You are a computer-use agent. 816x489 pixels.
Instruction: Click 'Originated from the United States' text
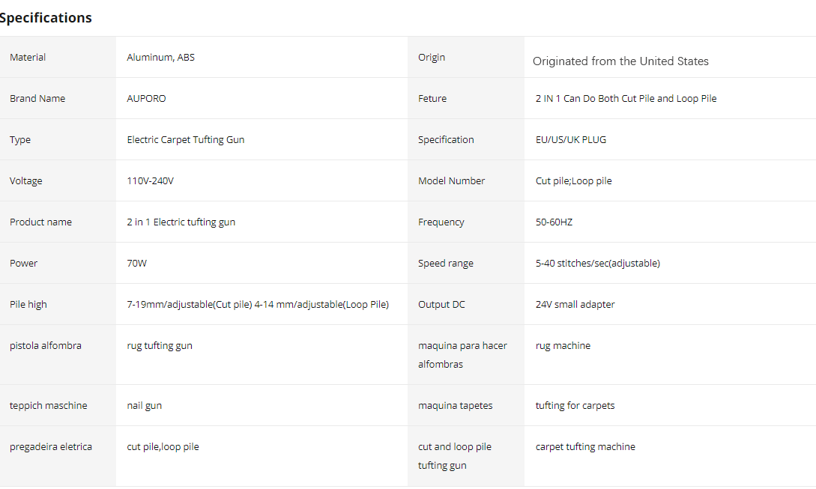[620, 61]
